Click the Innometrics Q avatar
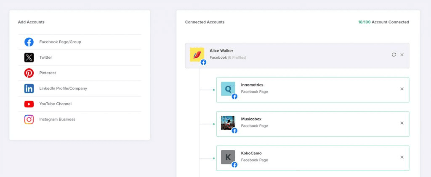 (228, 89)
